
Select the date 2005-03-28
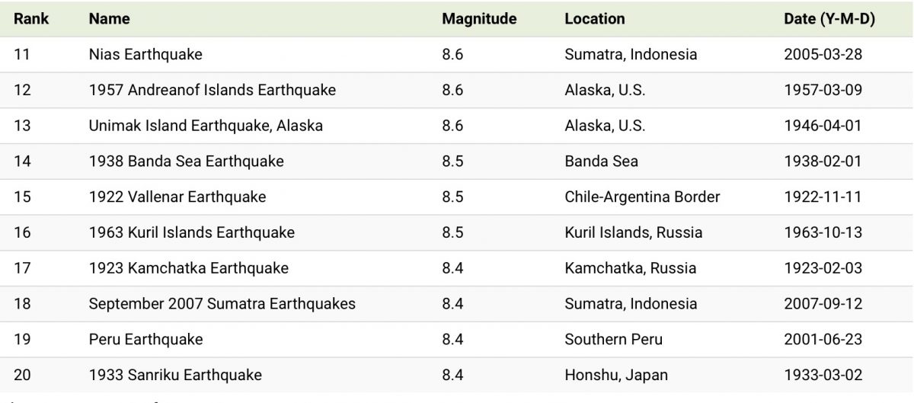coord(823,55)
